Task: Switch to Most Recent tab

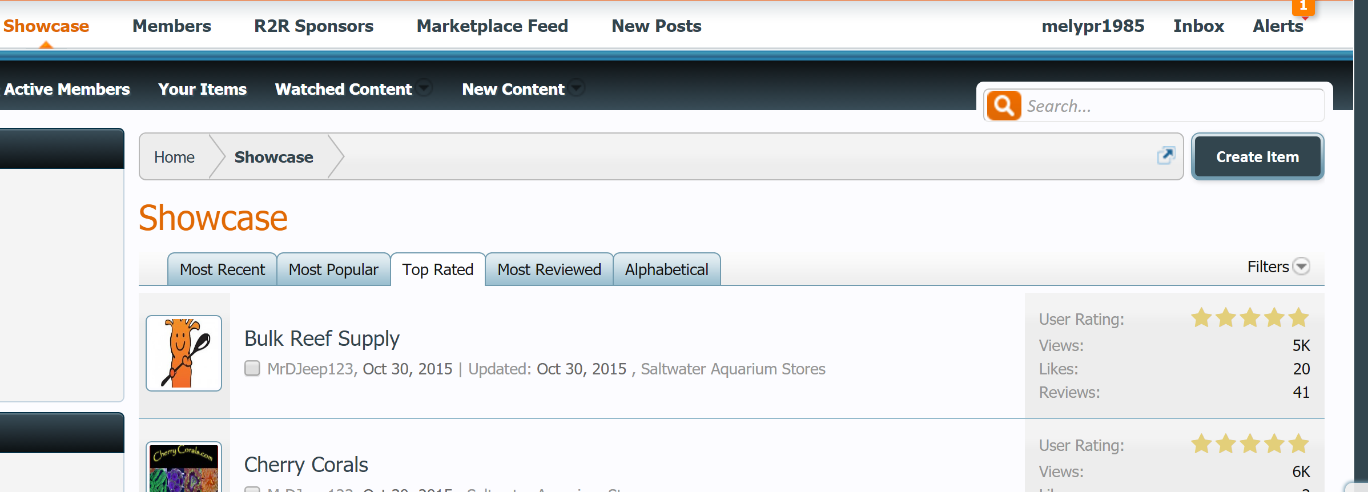Action: pyautogui.click(x=222, y=269)
